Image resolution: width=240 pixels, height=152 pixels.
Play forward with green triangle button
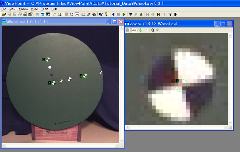click(124, 14)
